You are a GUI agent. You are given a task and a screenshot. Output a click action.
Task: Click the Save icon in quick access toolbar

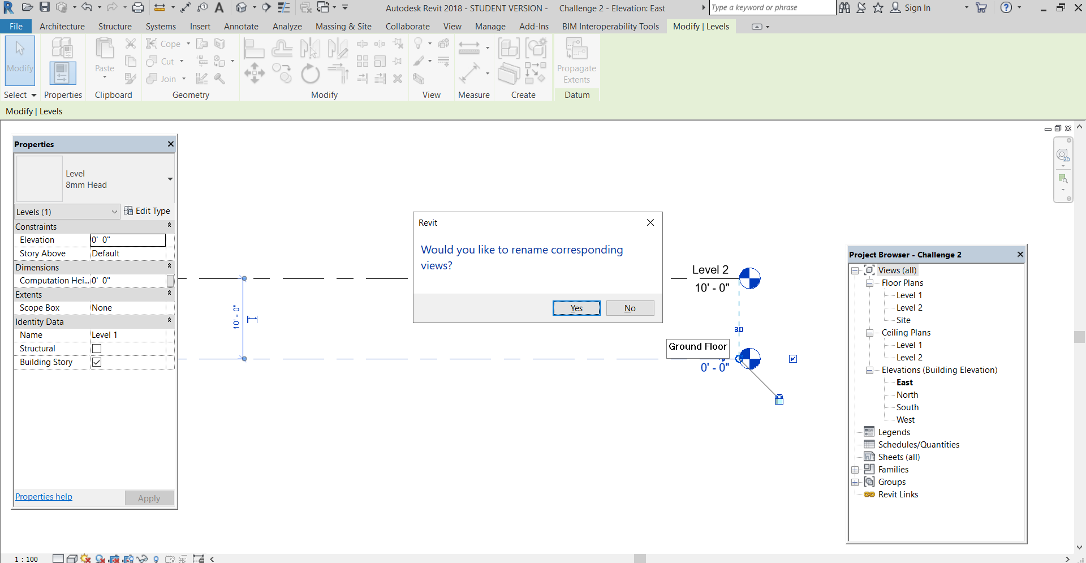click(45, 8)
